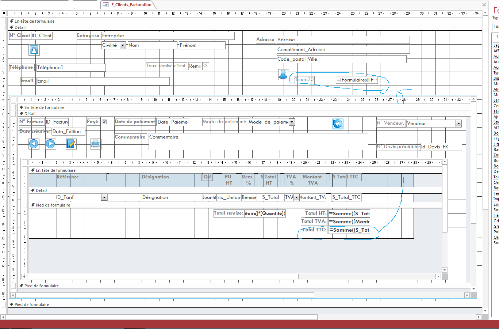Click the edit pencil notebook icon

click(x=71, y=144)
